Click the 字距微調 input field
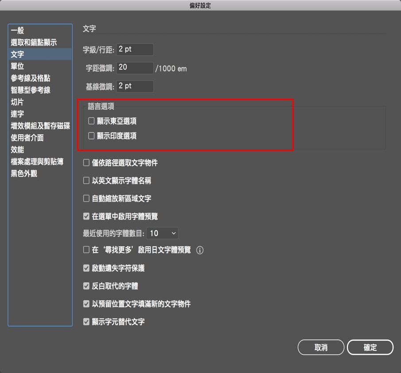Image resolution: width=401 pixels, height=373 pixels. click(x=135, y=68)
